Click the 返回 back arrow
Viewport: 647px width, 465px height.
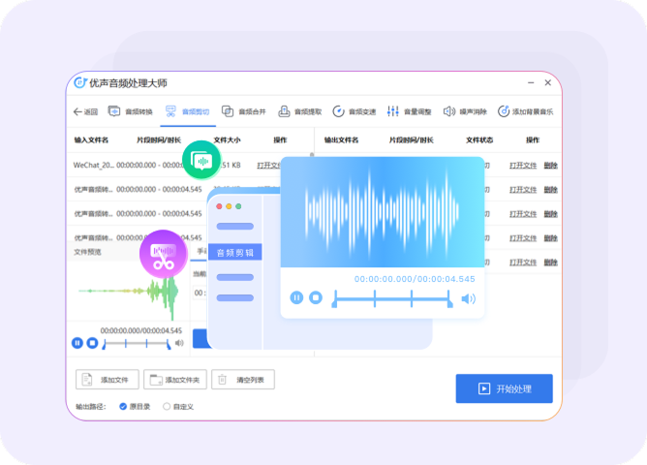(x=85, y=111)
